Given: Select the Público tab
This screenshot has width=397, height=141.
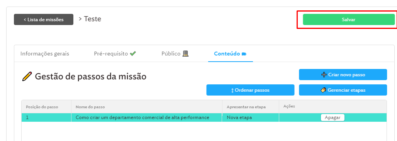Looking at the screenshot, I should pos(175,54).
